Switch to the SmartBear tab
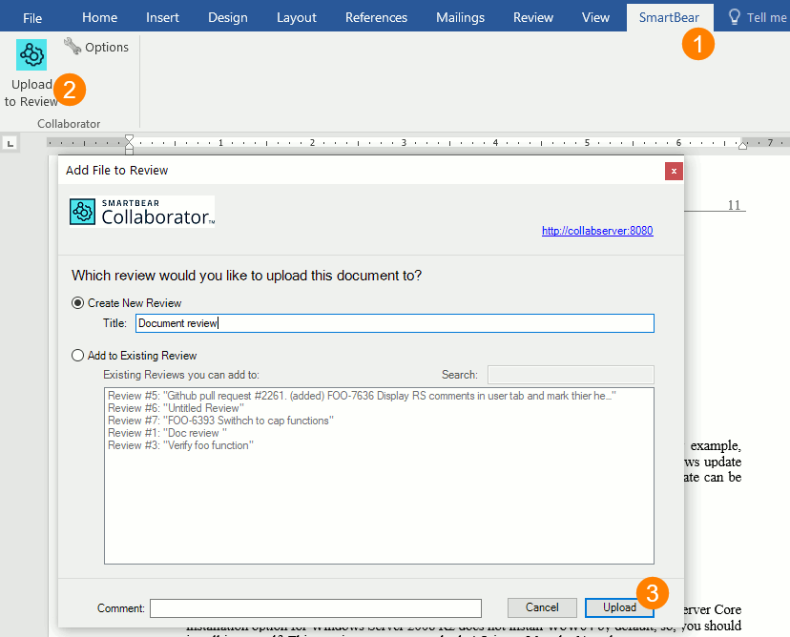Image resolution: width=790 pixels, height=637 pixels. tap(668, 17)
